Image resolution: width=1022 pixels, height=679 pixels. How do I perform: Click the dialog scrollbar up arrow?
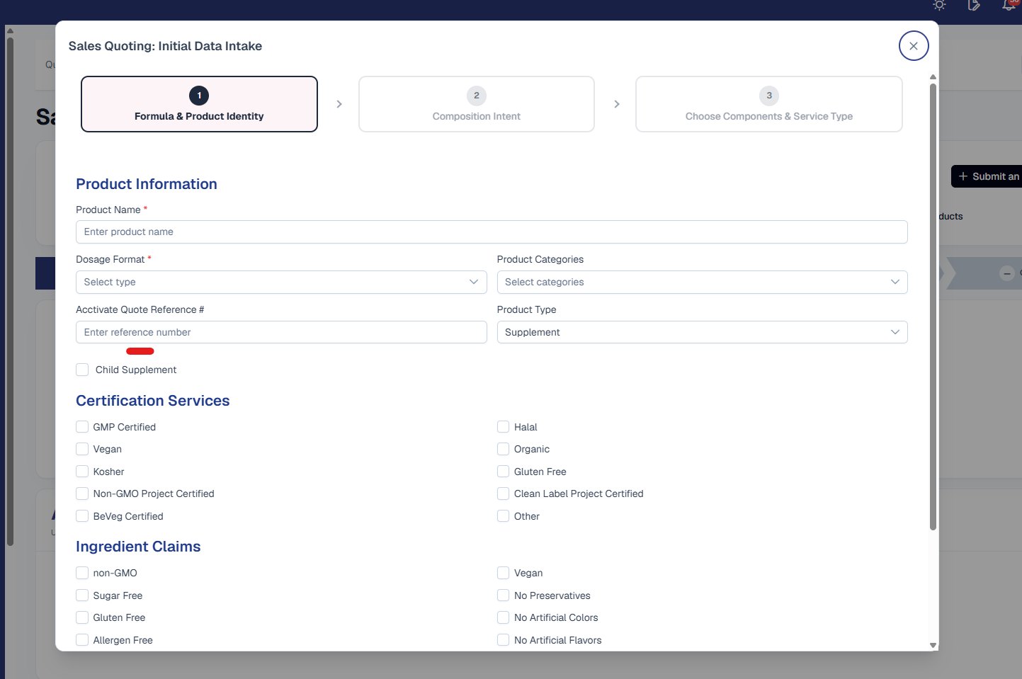(x=933, y=76)
